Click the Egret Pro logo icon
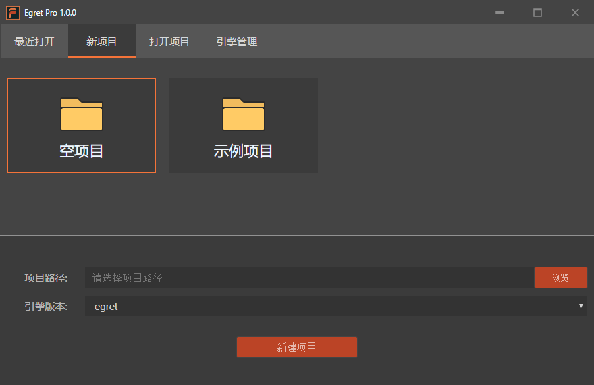The image size is (594, 385). click(x=13, y=13)
